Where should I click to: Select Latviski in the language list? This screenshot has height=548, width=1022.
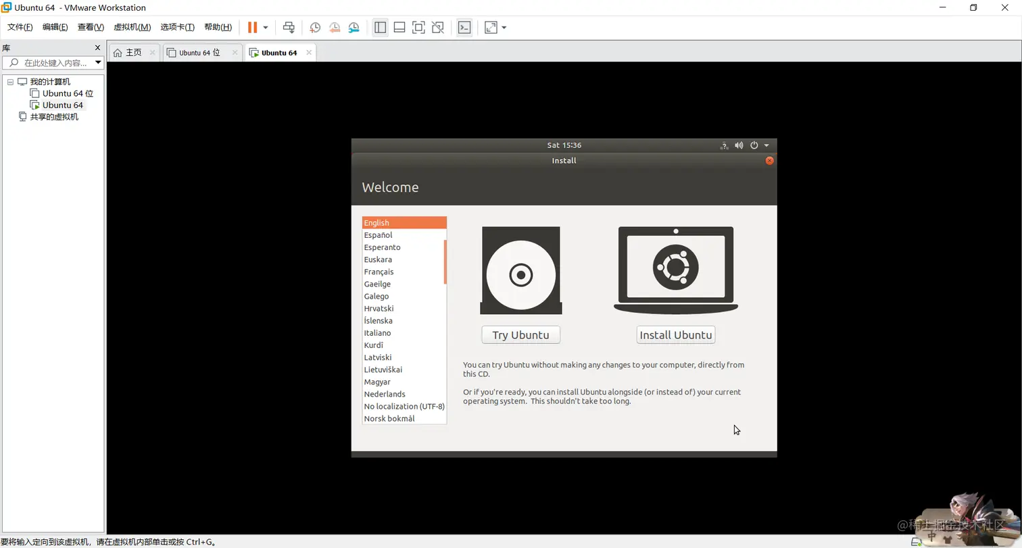[403, 357]
